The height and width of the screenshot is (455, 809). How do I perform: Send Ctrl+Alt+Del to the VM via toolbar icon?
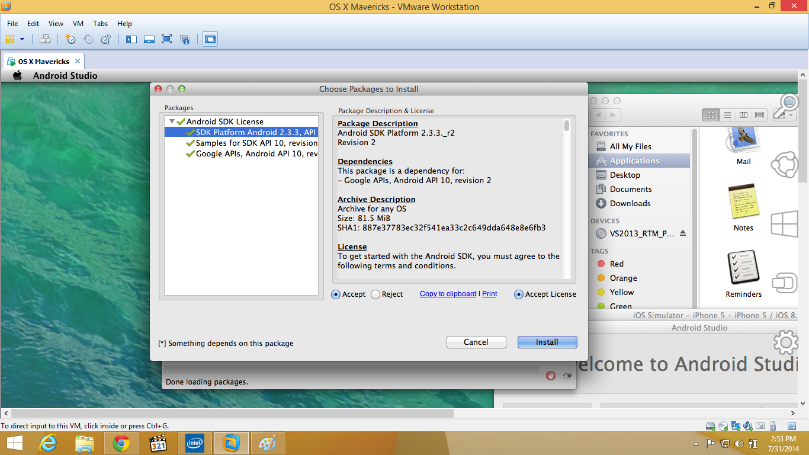tap(45, 39)
